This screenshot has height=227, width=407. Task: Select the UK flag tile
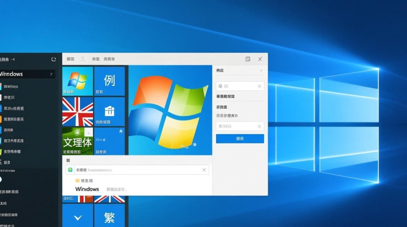(77, 111)
